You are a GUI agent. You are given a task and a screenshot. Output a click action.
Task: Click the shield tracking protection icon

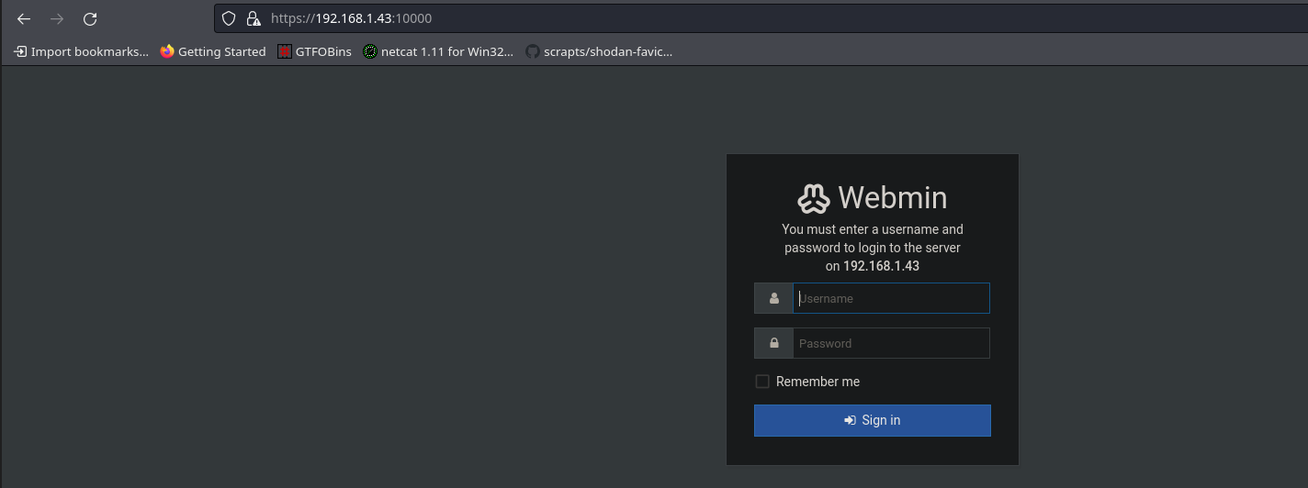pyautogui.click(x=230, y=18)
